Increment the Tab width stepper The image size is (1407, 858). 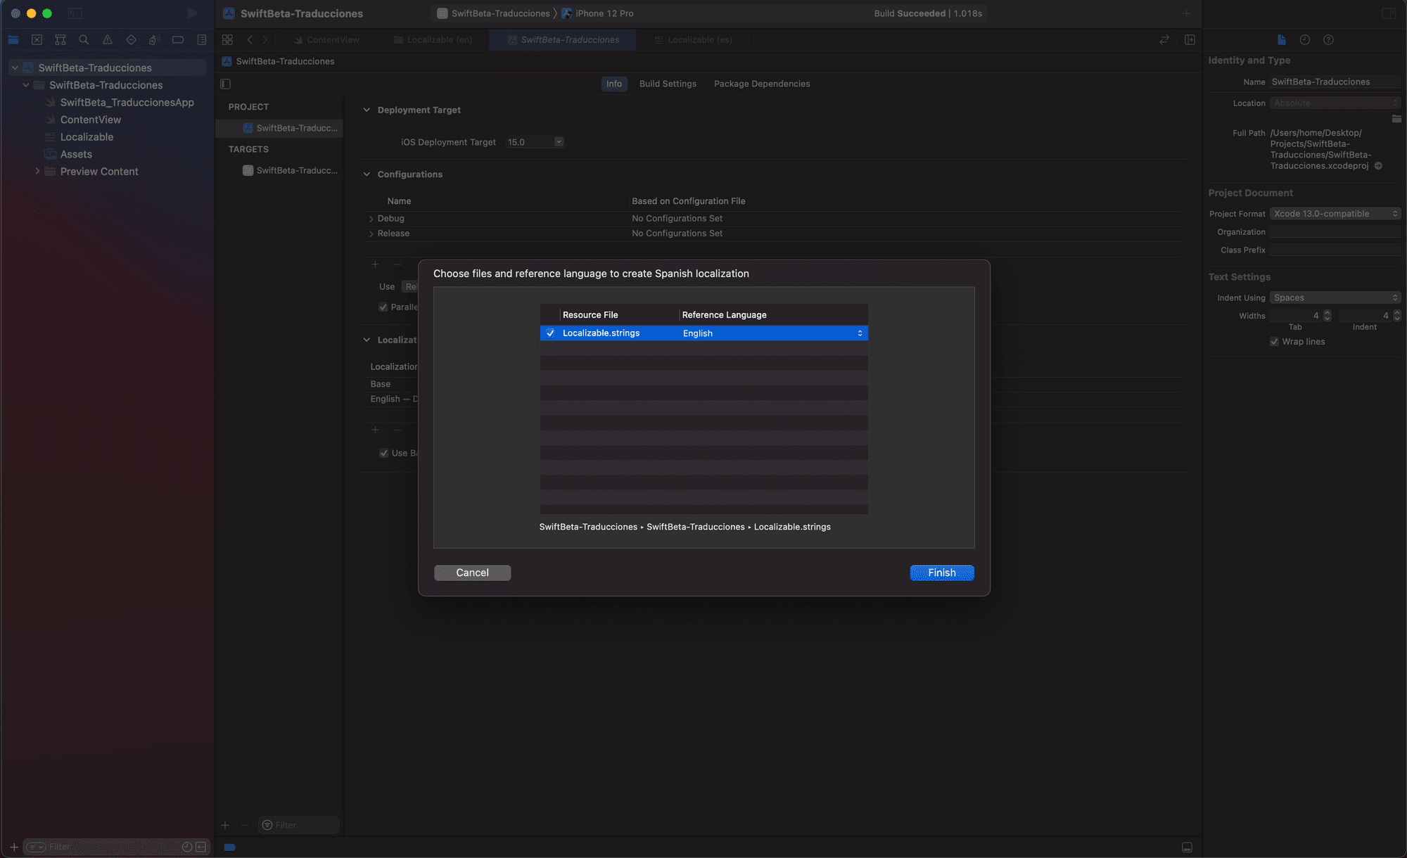tap(1328, 313)
